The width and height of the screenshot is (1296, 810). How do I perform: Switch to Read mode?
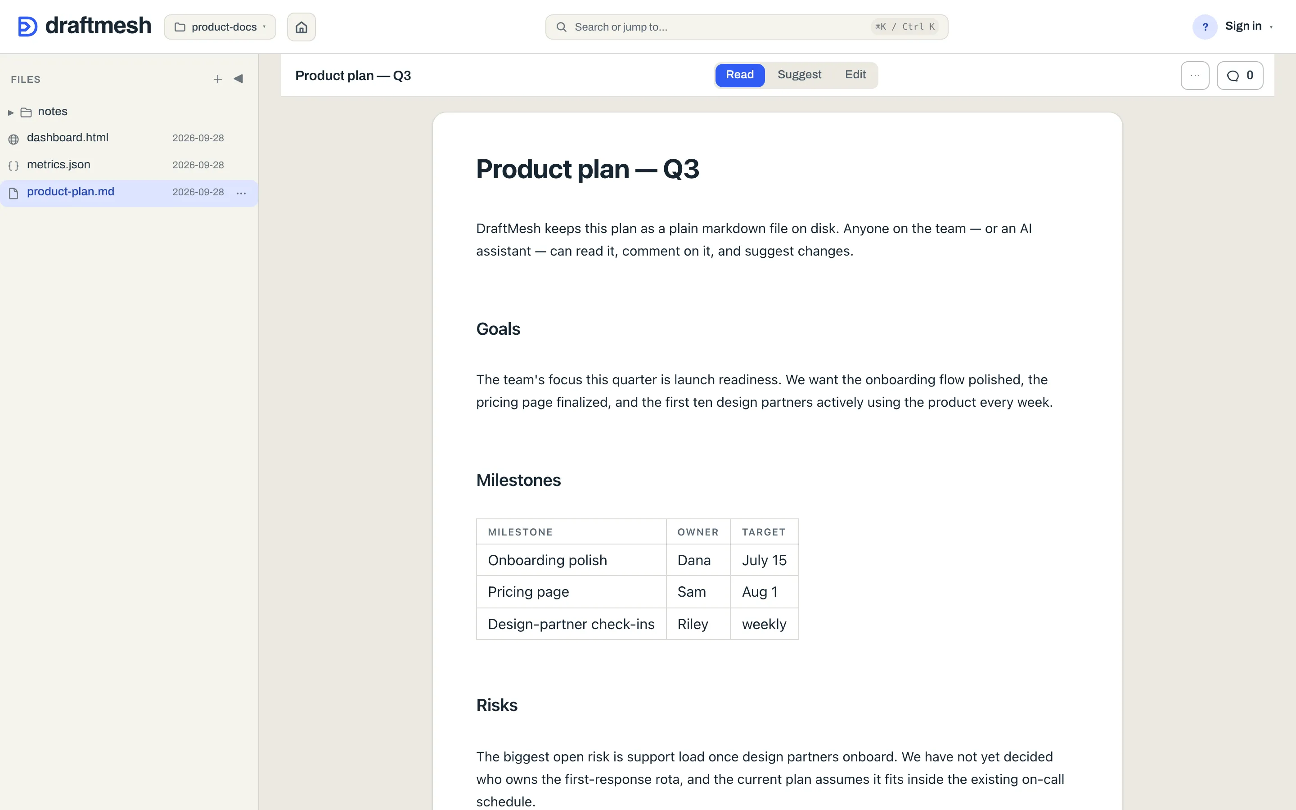tap(740, 75)
